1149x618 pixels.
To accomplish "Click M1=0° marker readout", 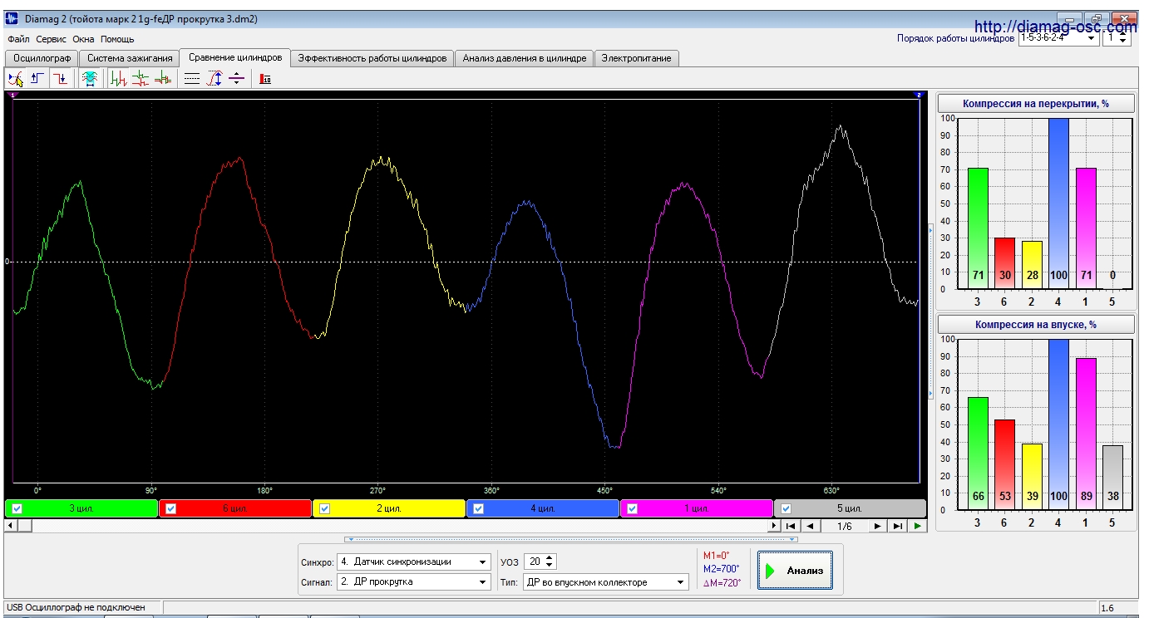I will coord(717,556).
